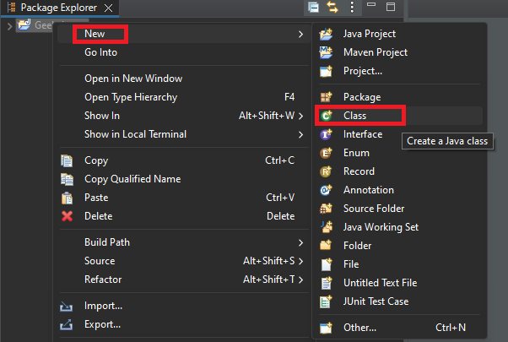Click the Copy icon in context menu

point(67,160)
